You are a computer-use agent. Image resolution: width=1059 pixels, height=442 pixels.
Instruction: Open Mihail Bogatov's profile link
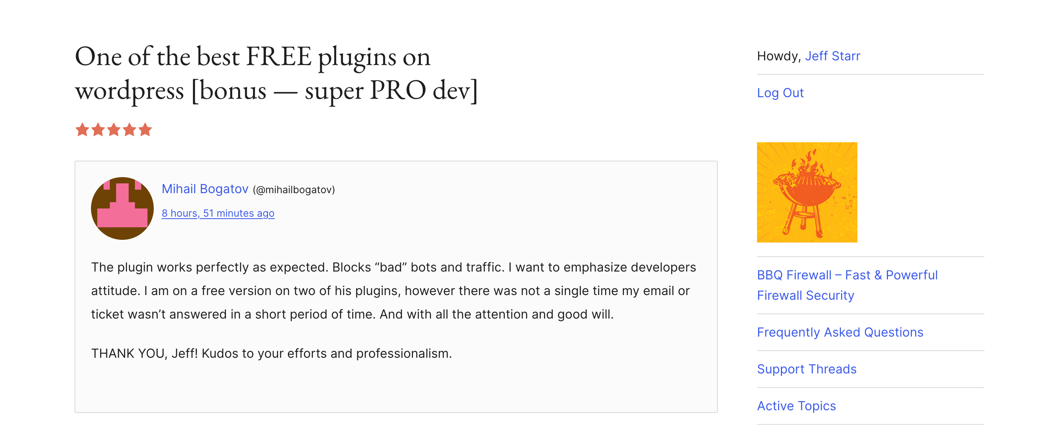tap(205, 189)
